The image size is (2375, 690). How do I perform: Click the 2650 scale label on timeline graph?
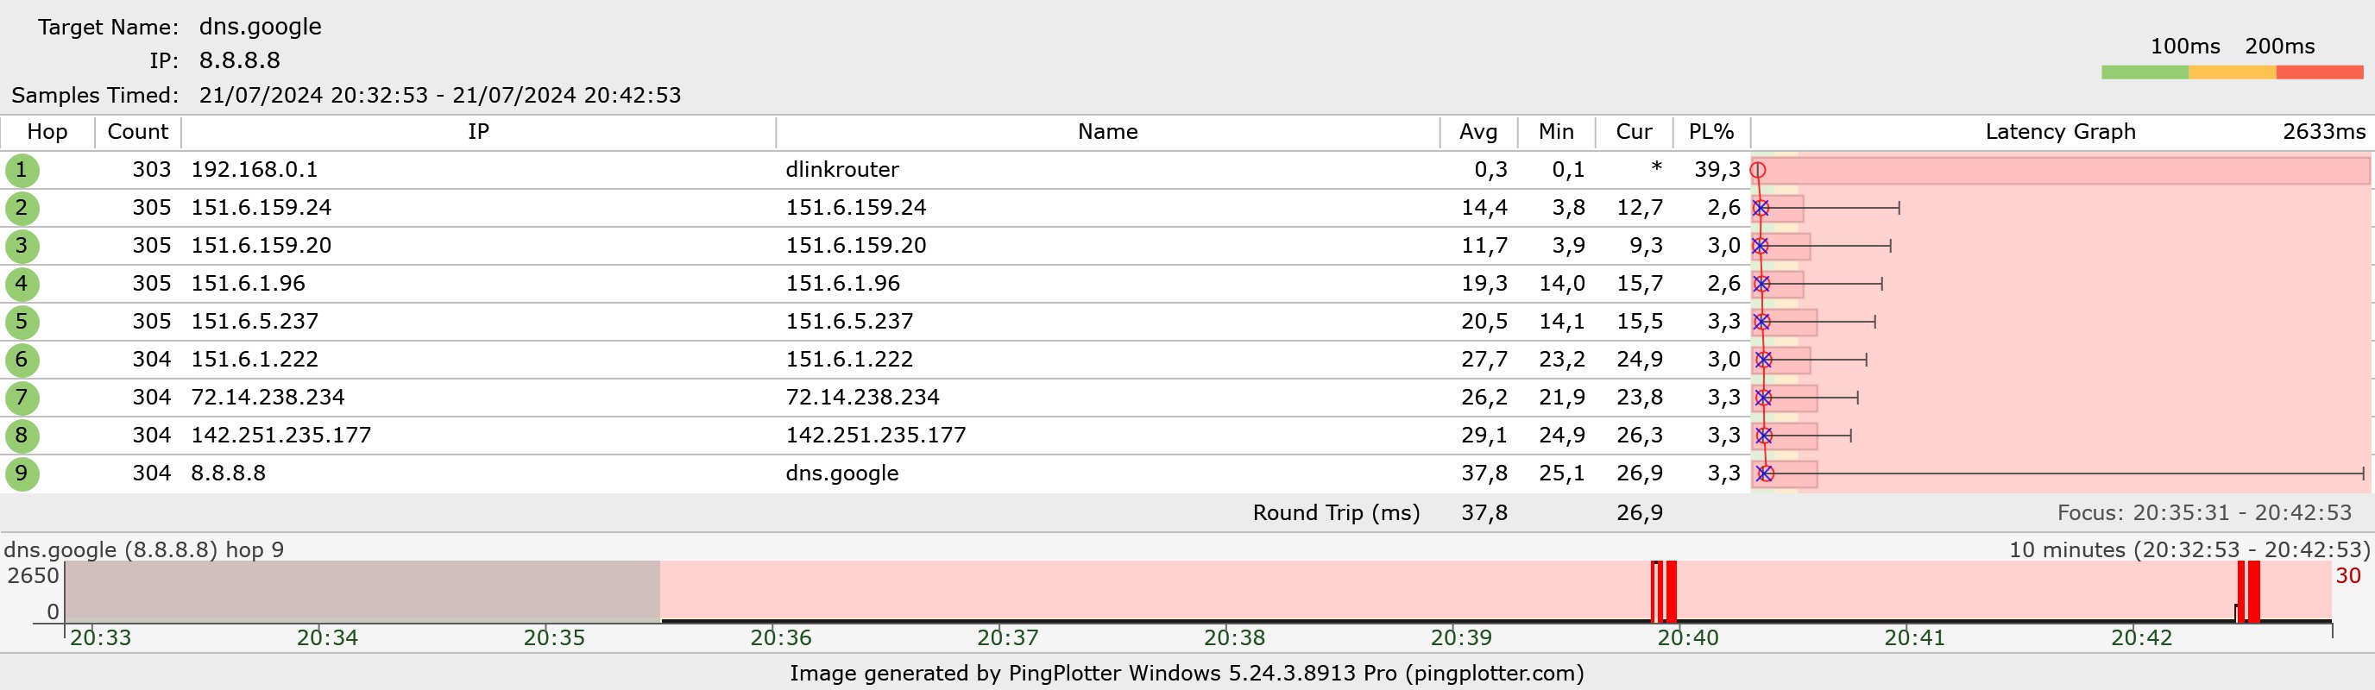coord(33,577)
